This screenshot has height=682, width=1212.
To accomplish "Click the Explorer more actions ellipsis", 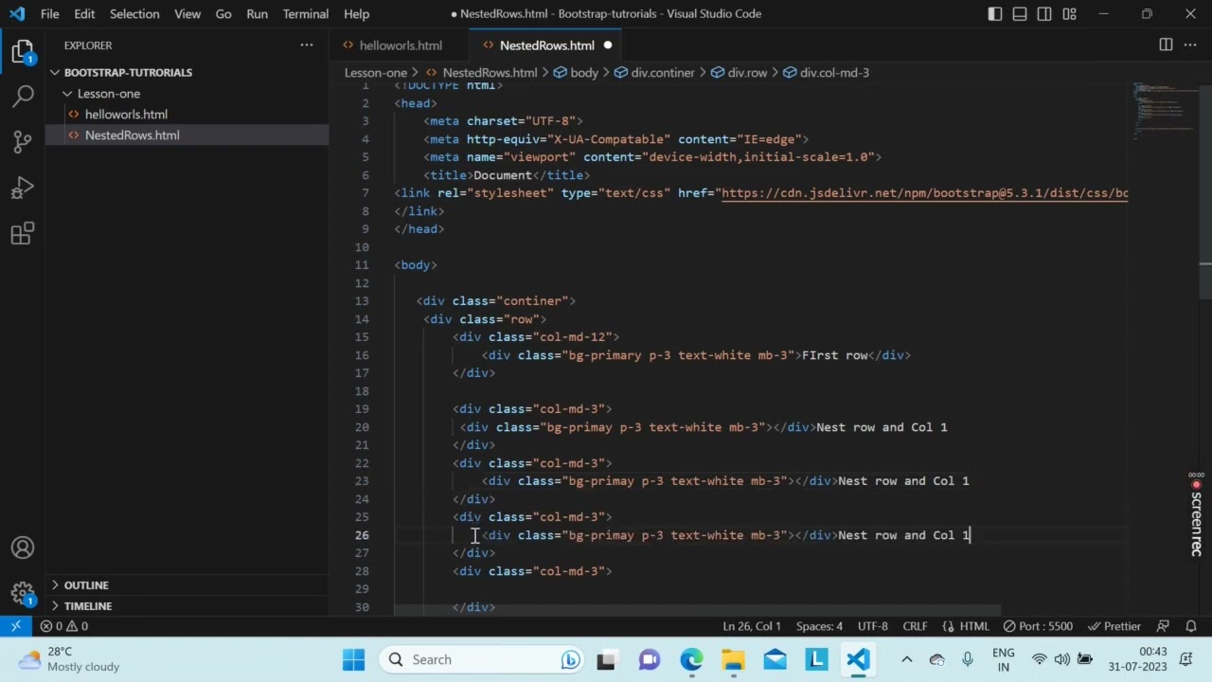I will click(307, 45).
